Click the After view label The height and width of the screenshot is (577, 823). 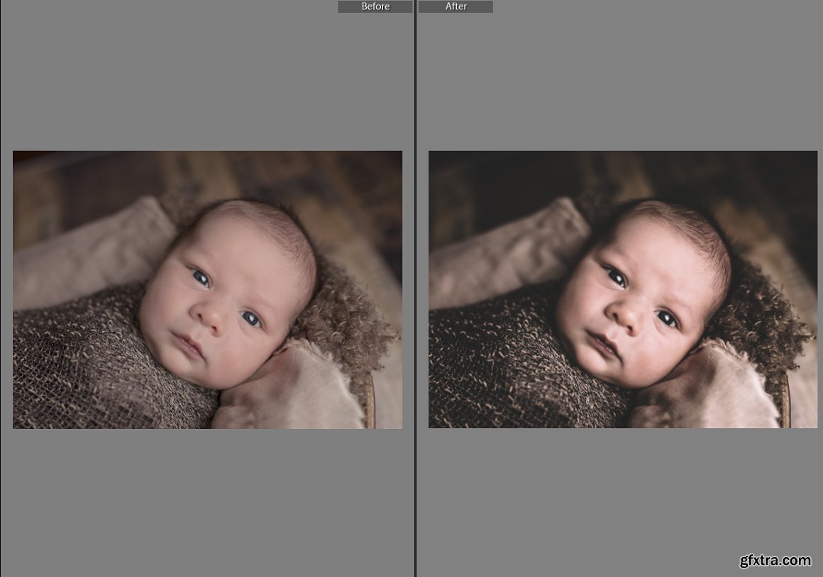[x=455, y=6]
